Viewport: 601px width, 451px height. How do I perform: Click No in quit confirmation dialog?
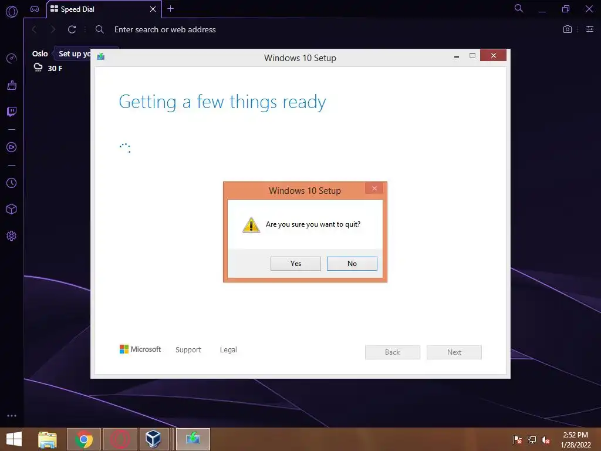tap(352, 264)
